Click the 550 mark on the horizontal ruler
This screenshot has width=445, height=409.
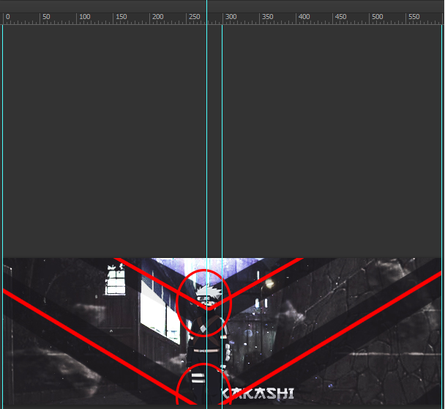(413, 17)
